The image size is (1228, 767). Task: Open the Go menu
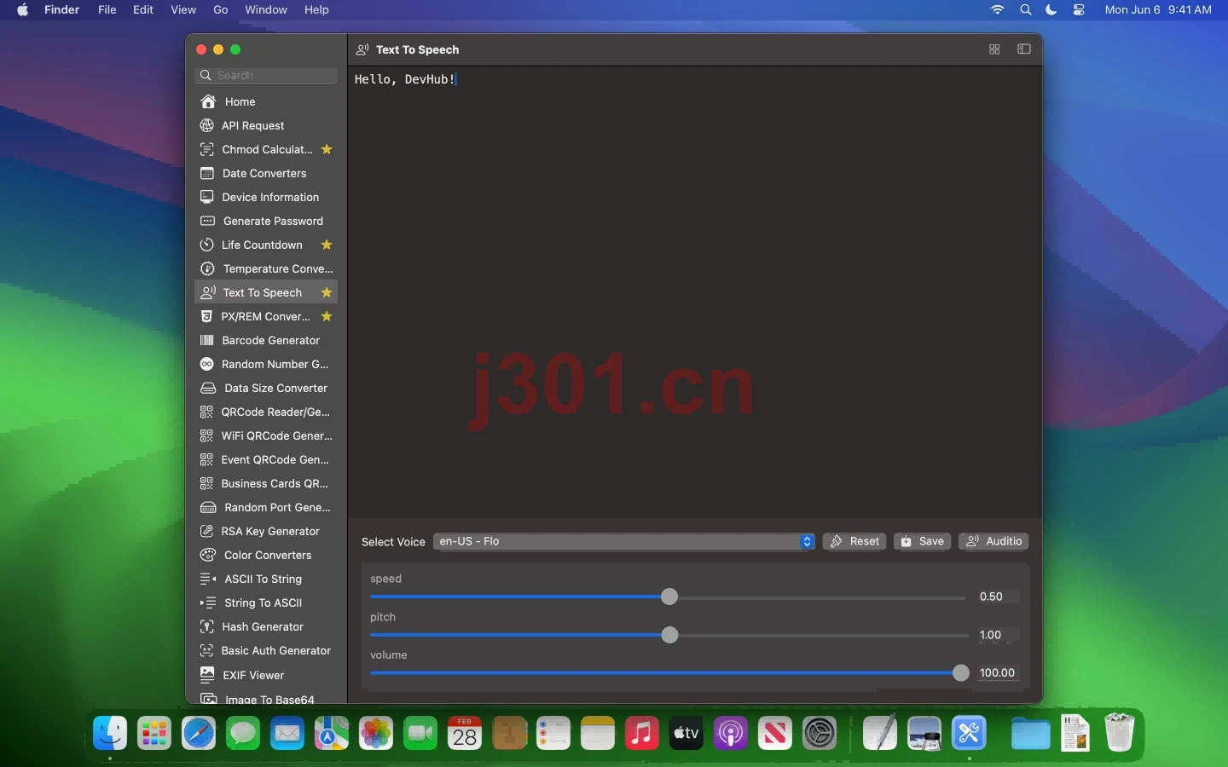(221, 9)
